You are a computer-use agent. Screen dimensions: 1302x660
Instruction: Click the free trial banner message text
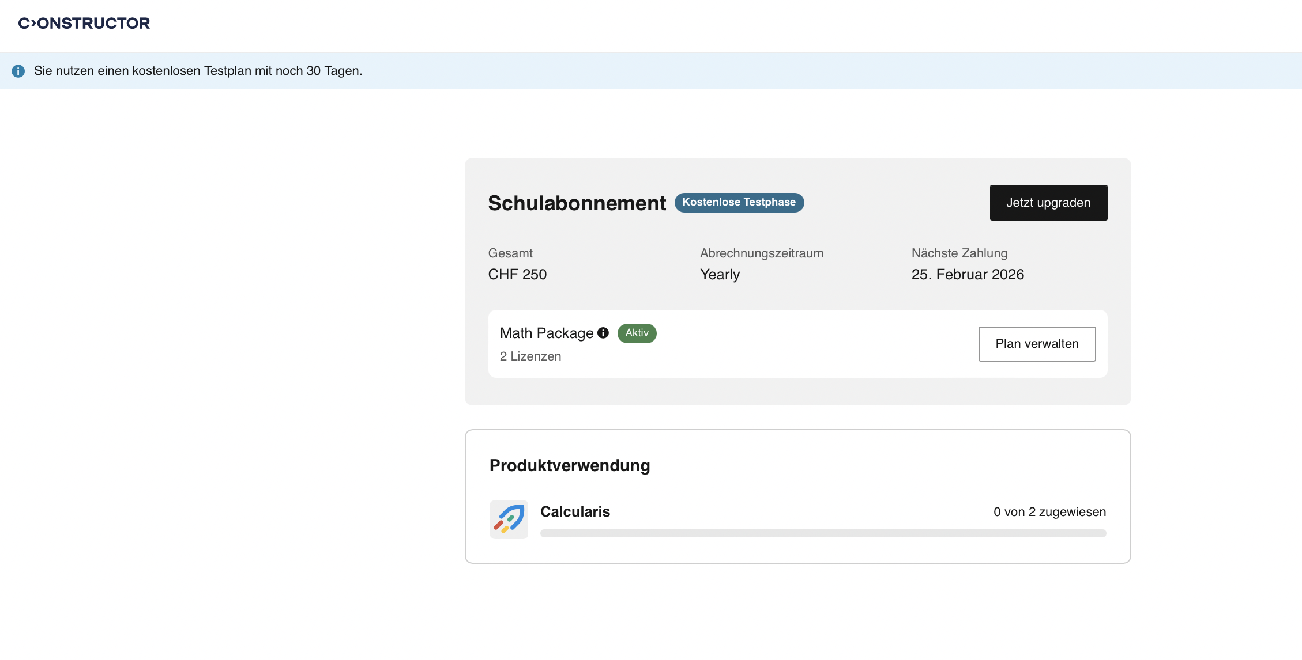click(x=198, y=71)
